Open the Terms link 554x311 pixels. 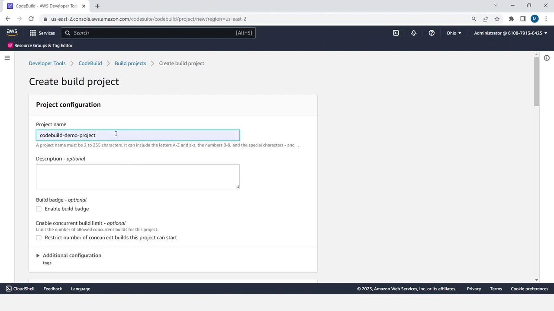(x=496, y=289)
